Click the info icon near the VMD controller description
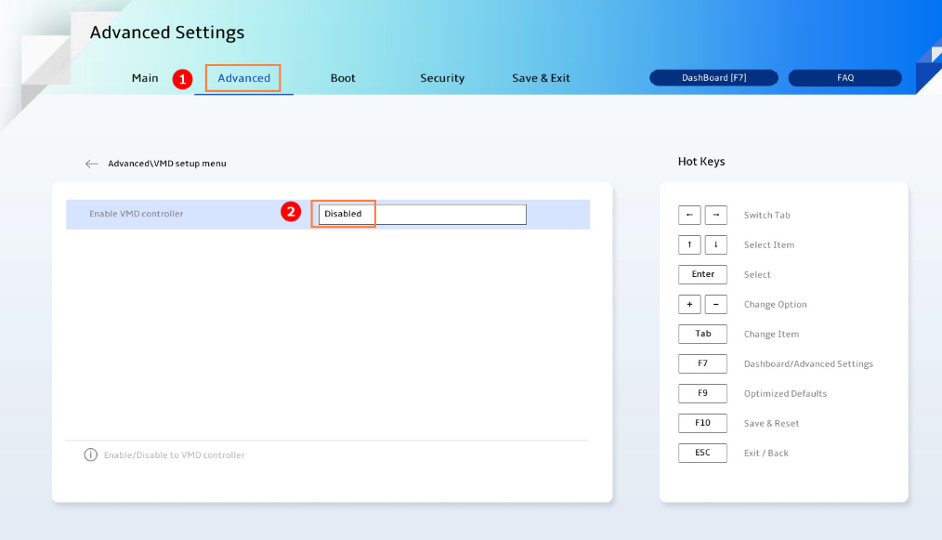Screen dimensions: 942x540 click(91, 454)
